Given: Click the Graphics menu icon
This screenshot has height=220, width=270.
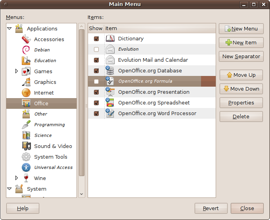Looking at the screenshot, I should click(26, 82).
